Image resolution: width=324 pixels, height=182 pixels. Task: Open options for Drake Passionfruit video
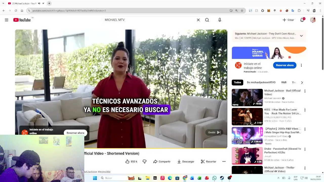click(x=305, y=149)
